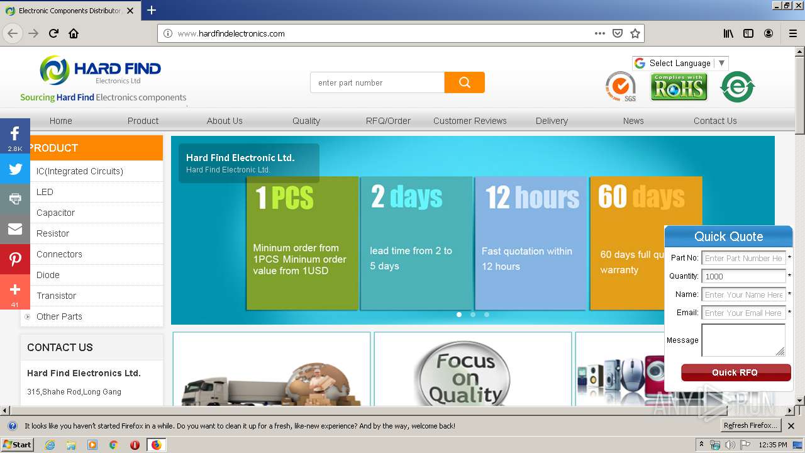Open About Us navigation menu item

click(x=225, y=121)
